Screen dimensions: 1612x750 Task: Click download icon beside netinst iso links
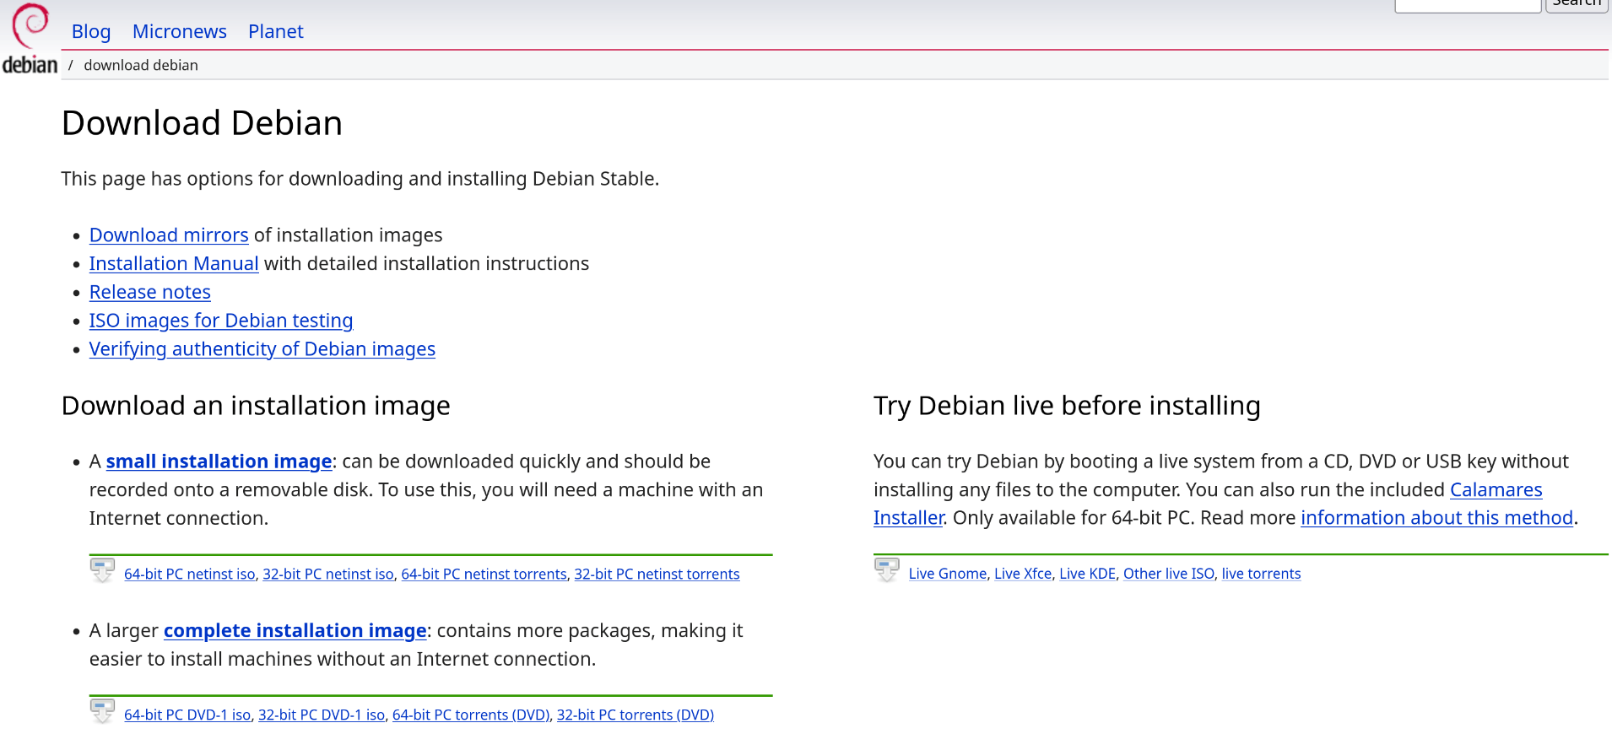pyautogui.click(x=102, y=570)
